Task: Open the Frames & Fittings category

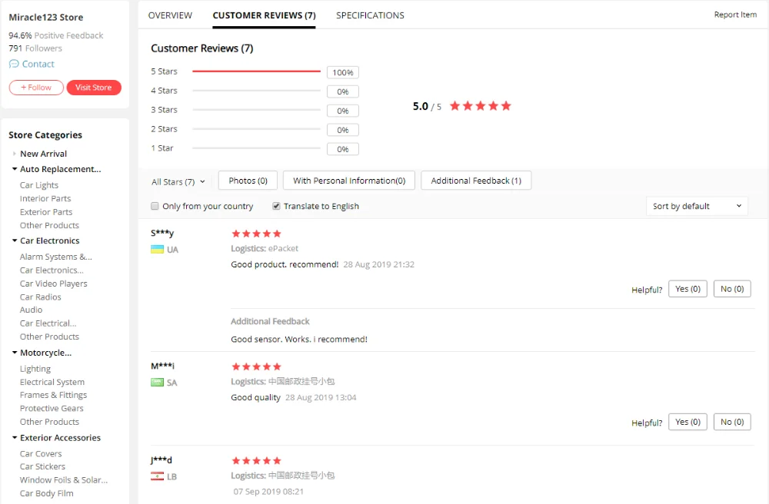Action: pos(54,395)
